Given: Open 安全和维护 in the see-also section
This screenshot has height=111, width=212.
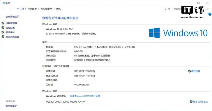Looking at the screenshot, I should 11,106.
